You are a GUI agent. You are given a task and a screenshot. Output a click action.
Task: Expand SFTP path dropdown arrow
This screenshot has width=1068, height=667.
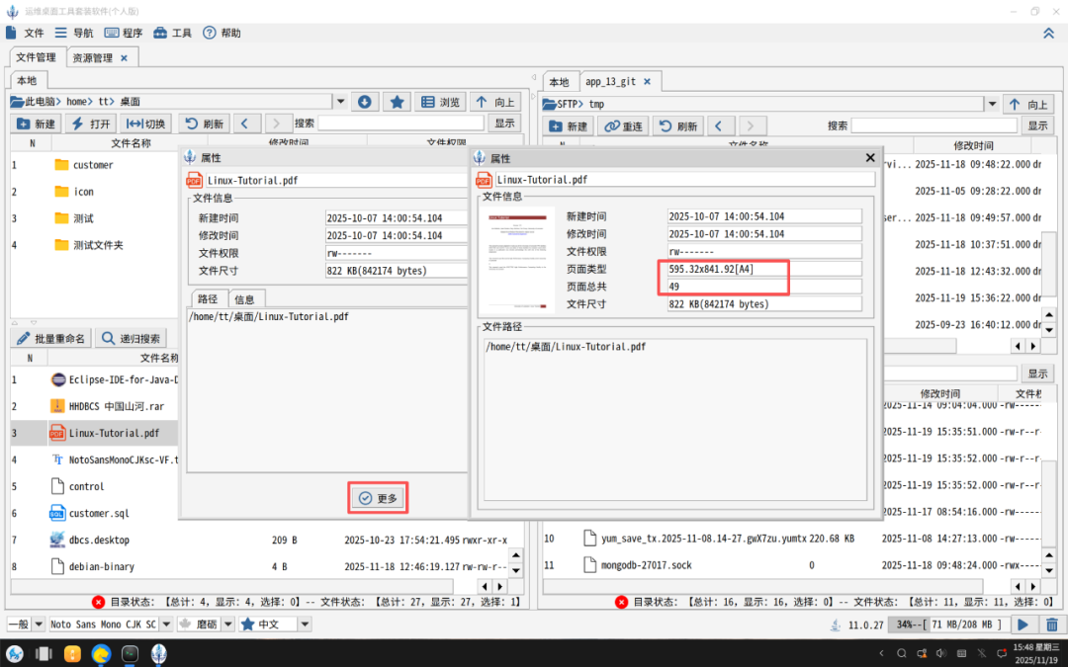(x=993, y=104)
